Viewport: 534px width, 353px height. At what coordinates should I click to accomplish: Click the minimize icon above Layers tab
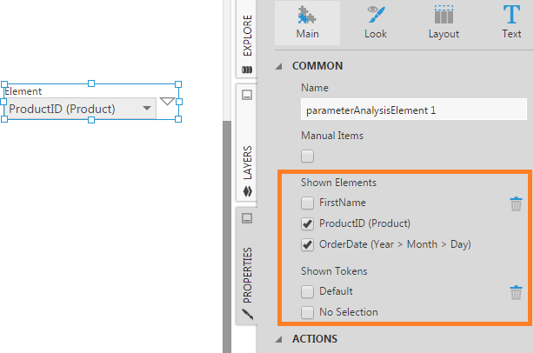[246, 94]
